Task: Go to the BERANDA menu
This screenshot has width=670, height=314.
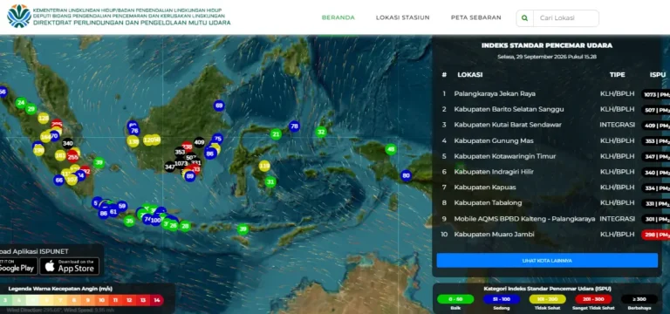Action: (338, 17)
